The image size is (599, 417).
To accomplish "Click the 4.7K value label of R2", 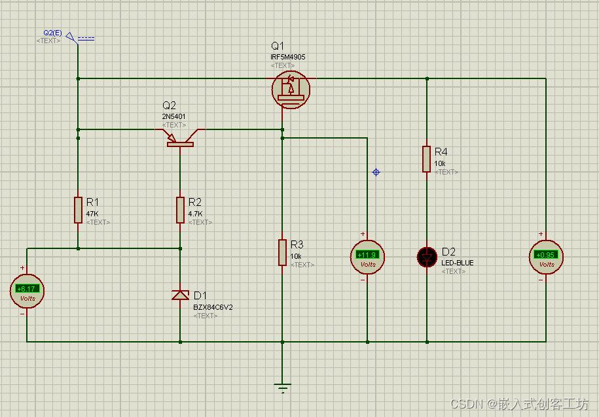I will [x=196, y=214].
